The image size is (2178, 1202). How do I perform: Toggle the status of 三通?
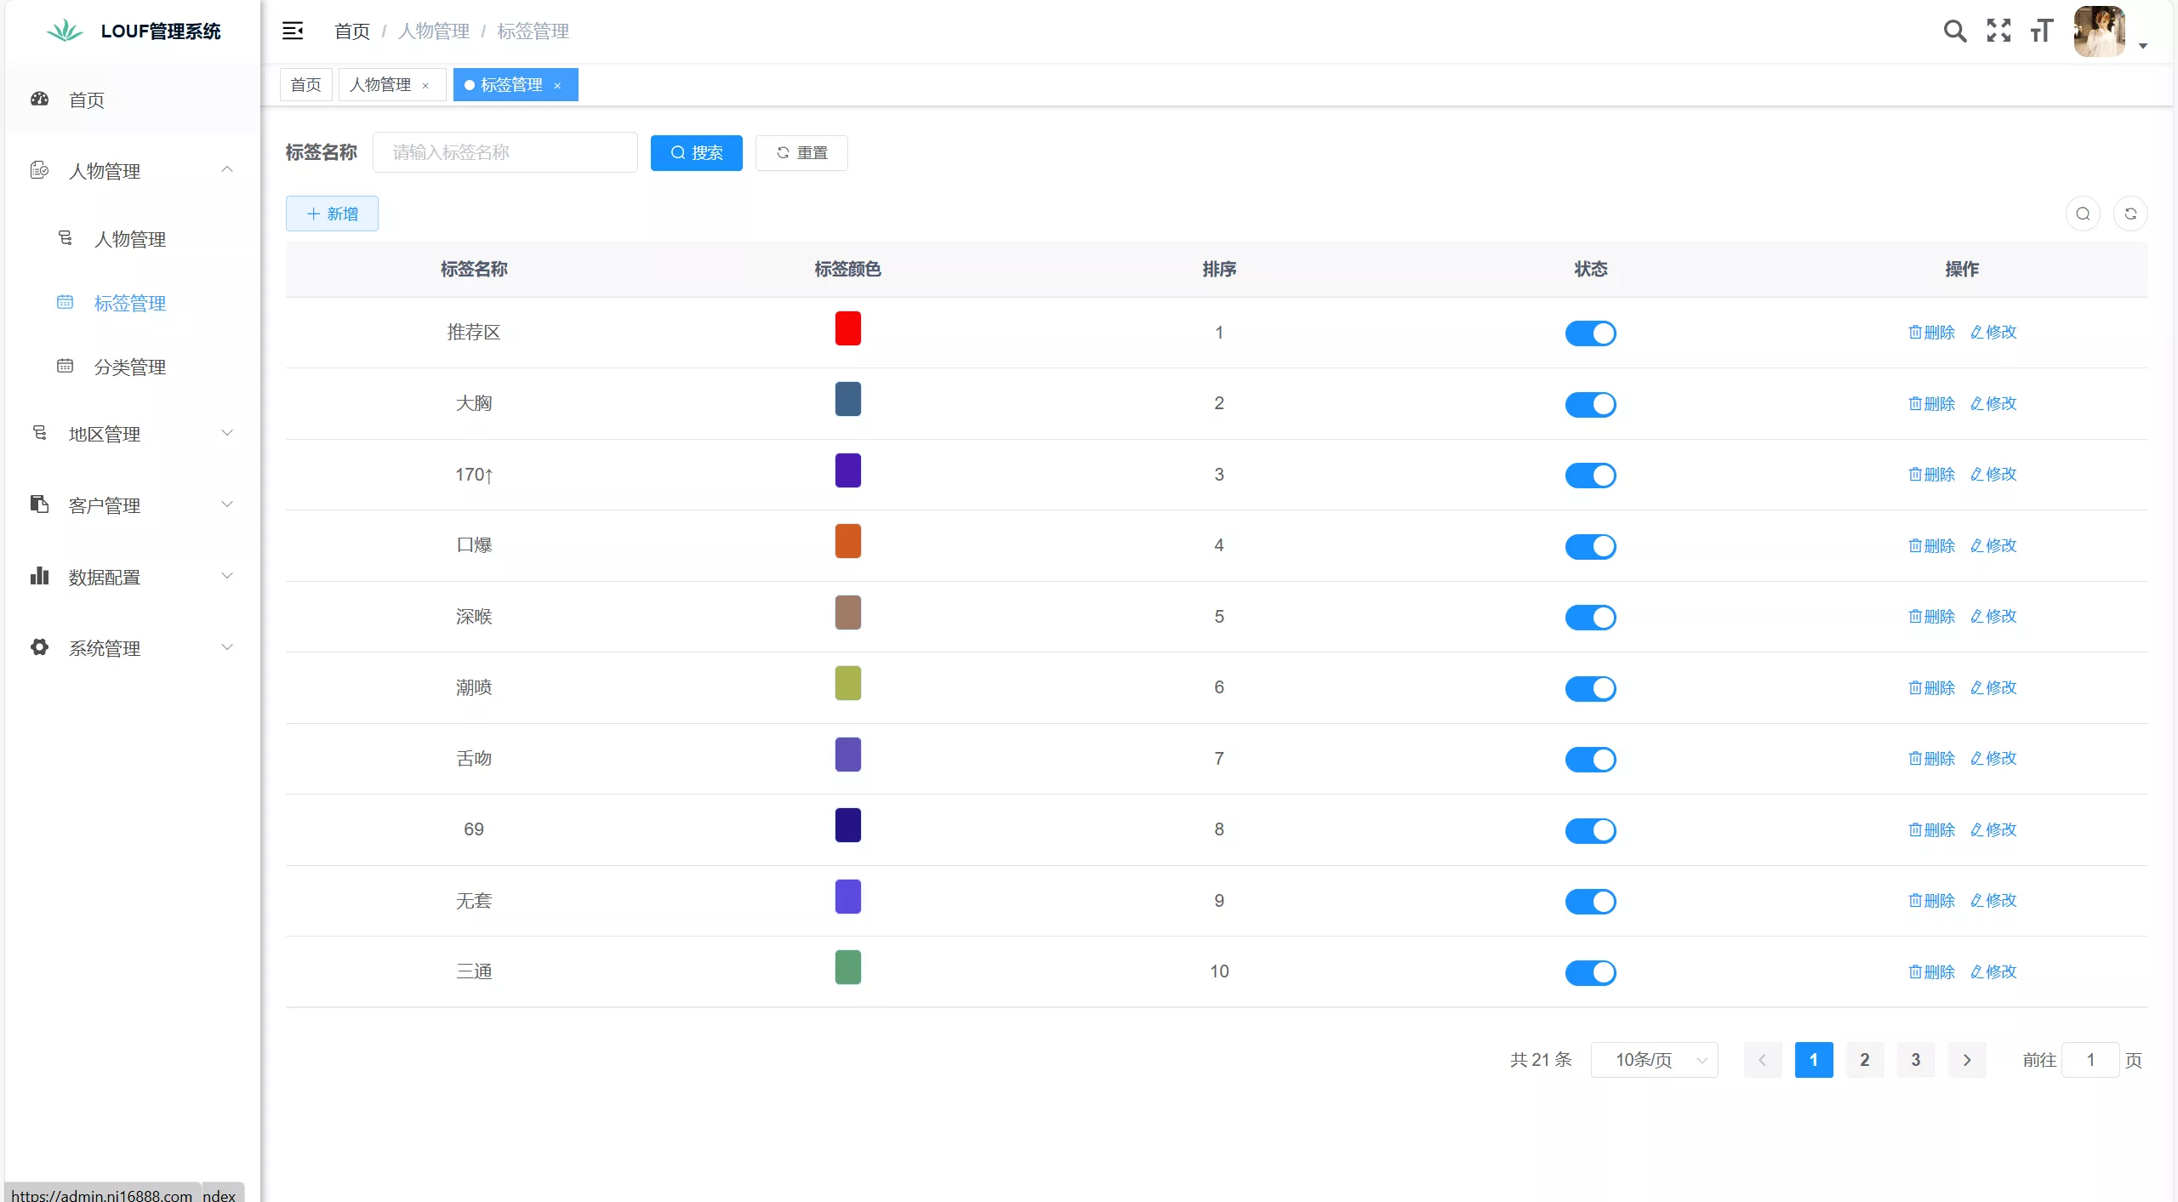coord(1589,972)
